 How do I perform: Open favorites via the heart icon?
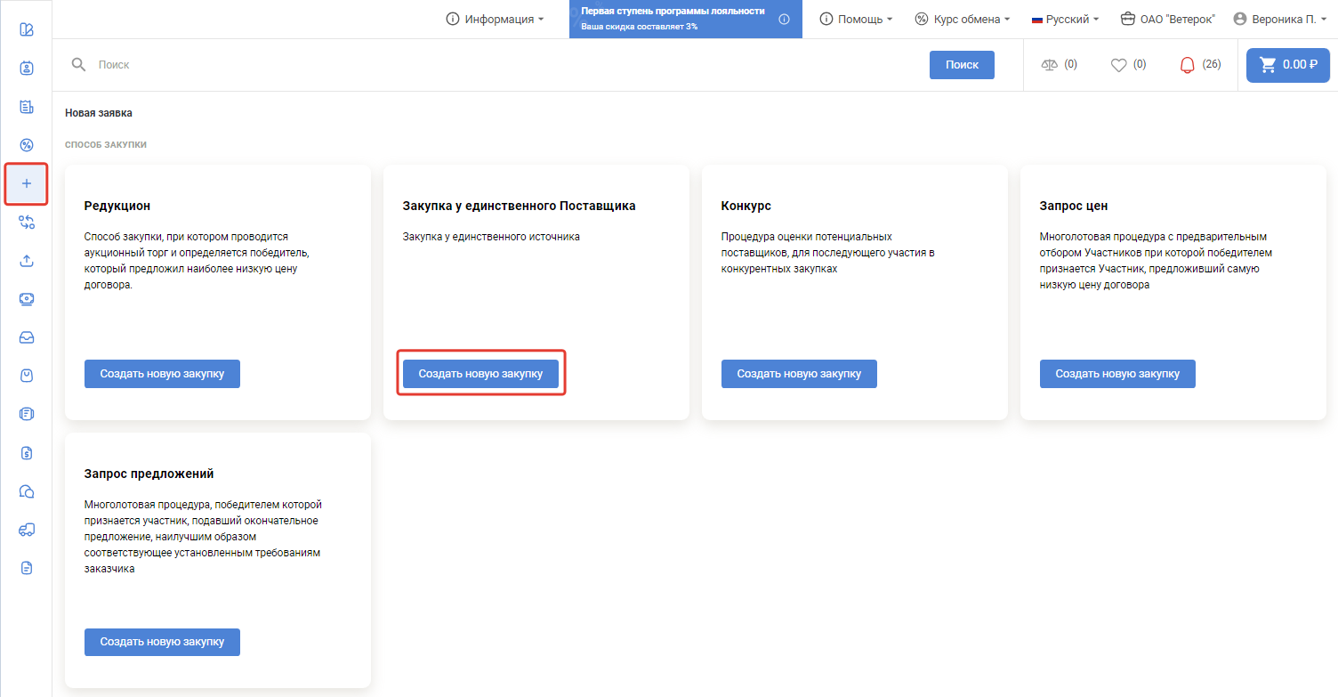pyautogui.click(x=1119, y=65)
